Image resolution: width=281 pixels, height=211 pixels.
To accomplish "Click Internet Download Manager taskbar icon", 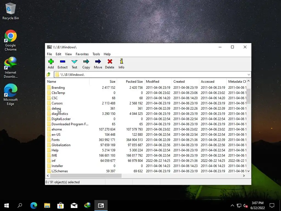I will [x=88, y=206].
